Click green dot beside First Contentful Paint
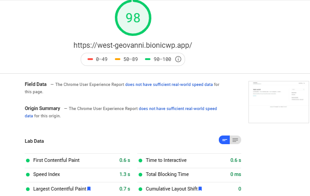This screenshot has height=196, width=310. click(28, 161)
